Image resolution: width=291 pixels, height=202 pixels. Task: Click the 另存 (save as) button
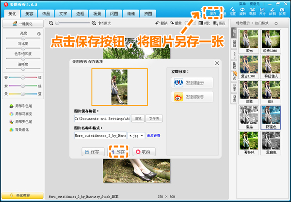coord(118,151)
